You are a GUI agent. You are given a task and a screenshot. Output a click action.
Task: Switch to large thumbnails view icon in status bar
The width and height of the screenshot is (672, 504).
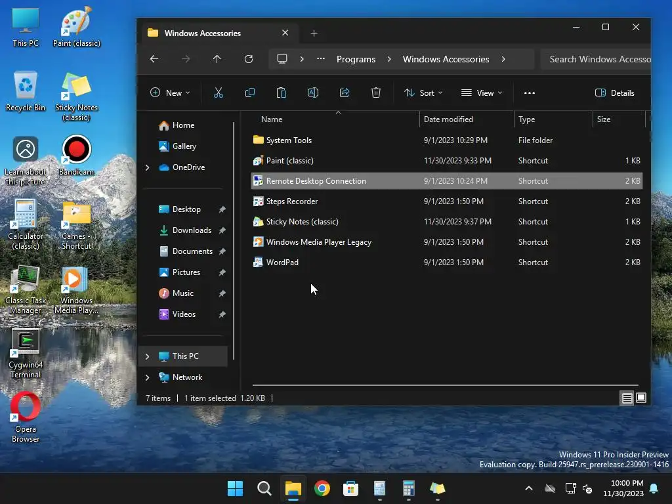(x=641, y=398)
